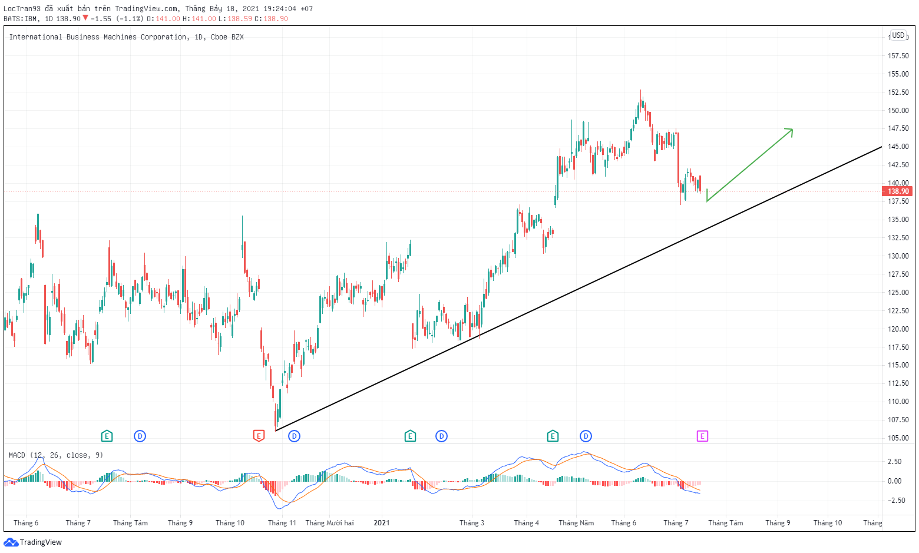Click the Tháng 4 time axis label
This screenshot has width=919, height=553.
coord(526,523)
